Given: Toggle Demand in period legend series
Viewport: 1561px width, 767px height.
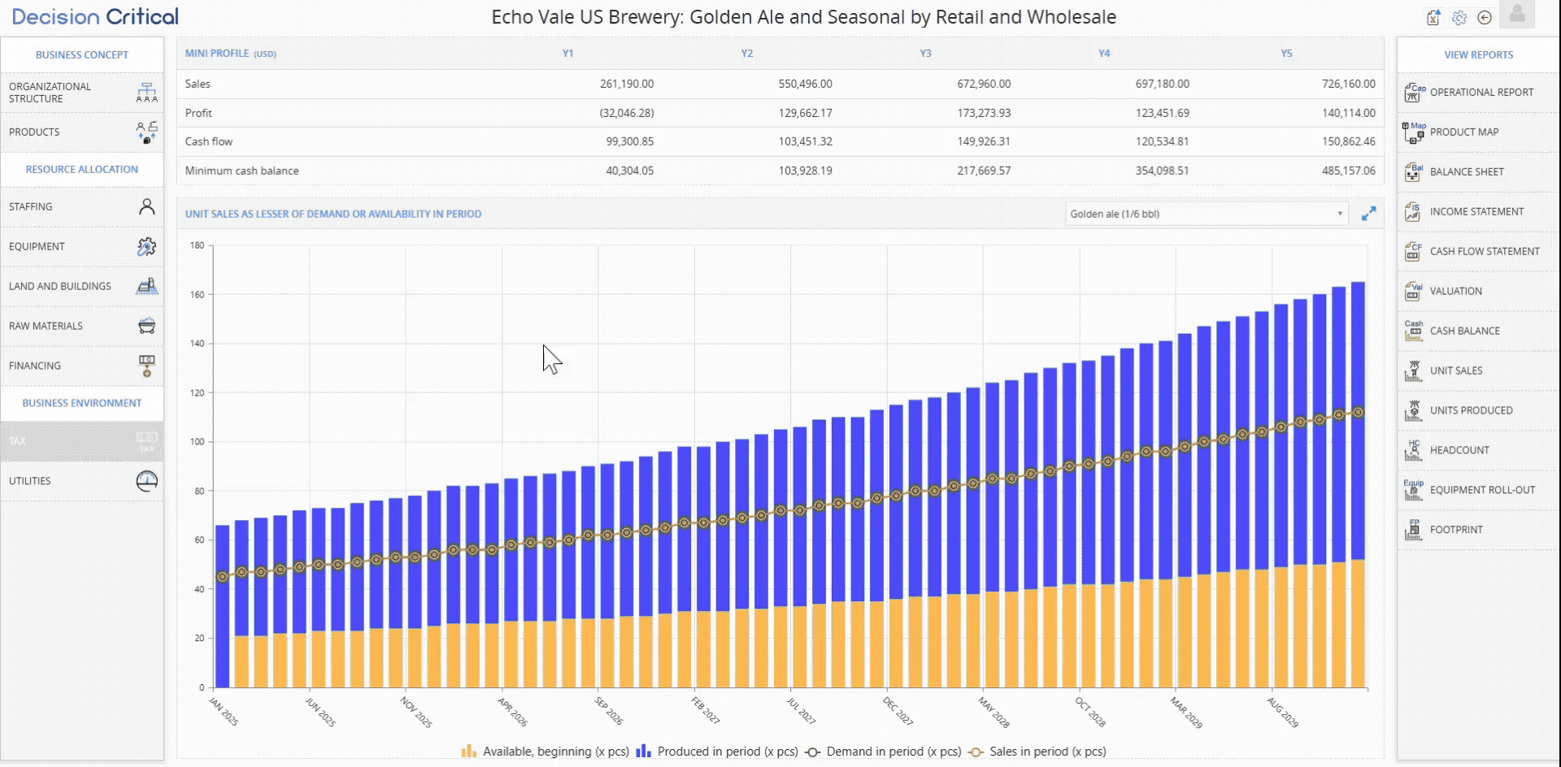Looking at the screenshot, I should point(883,752).
